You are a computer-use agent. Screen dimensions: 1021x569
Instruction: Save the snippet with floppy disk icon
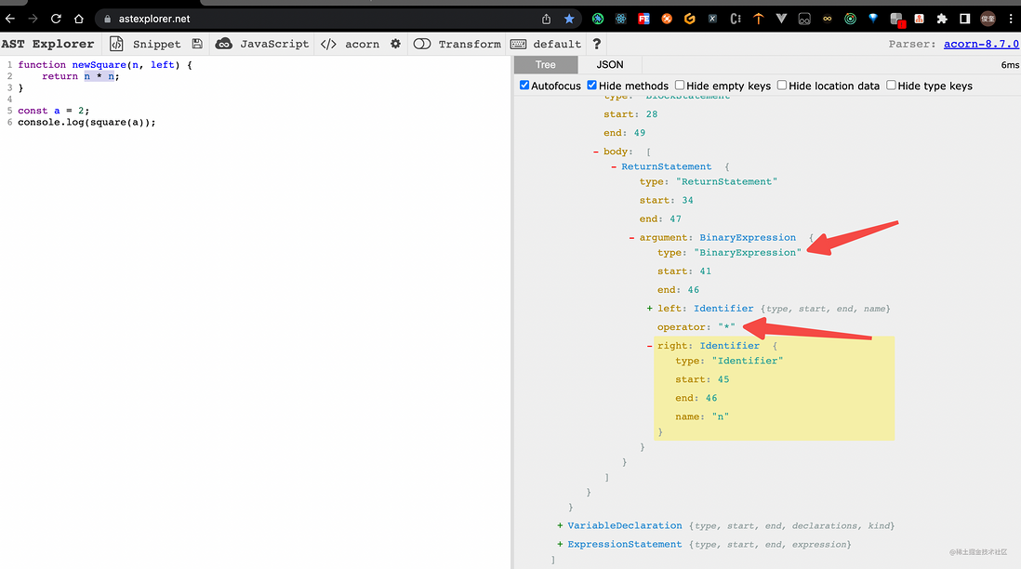[x=197, y=44]
